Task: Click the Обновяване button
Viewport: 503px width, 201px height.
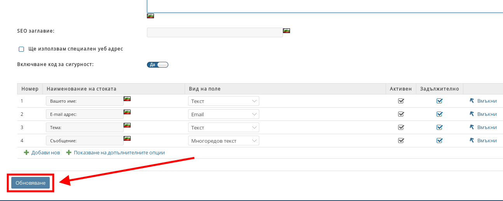Action: [30, 183]
